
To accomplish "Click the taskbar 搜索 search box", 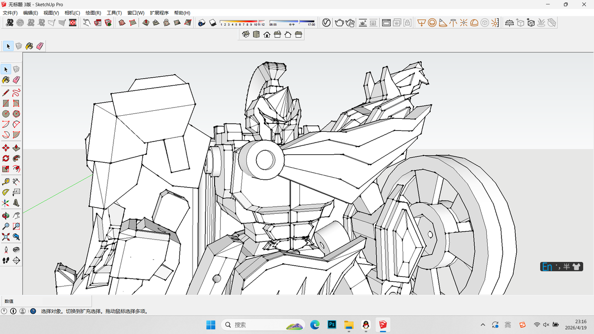I will [264, 325].
